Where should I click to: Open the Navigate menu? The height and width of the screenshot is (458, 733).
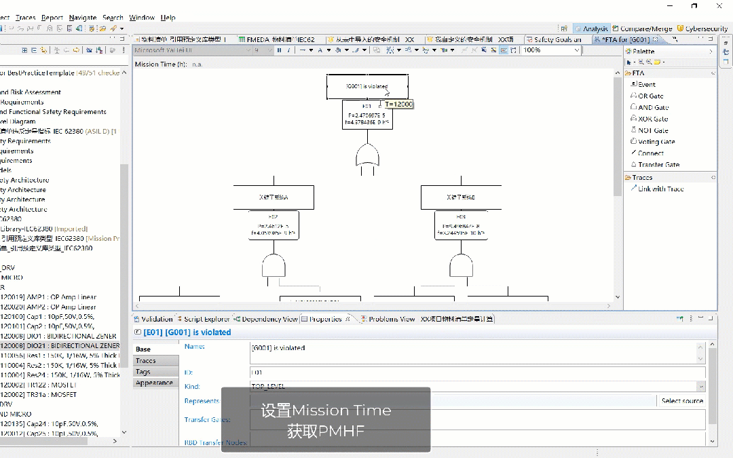(83, 17)
